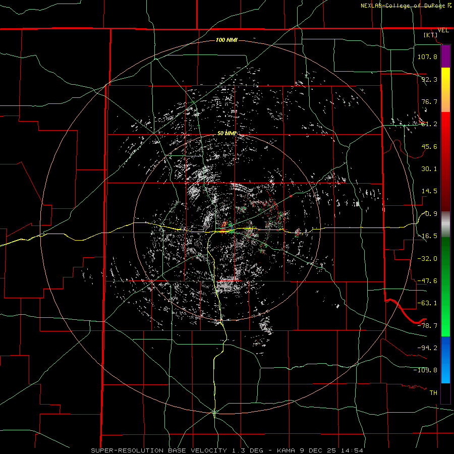454x454 pixels.
Task: Click the -32.0 legend value
Action: click(x=427, y=259)
